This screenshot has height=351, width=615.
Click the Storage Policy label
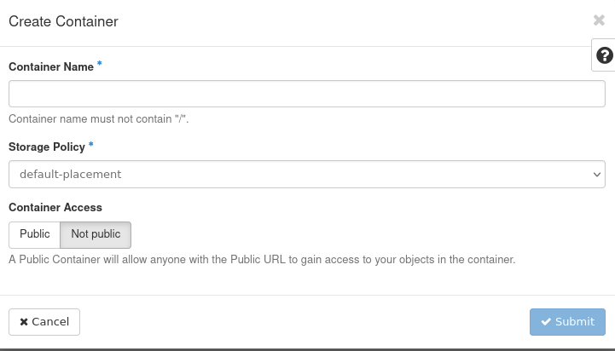point(47,147)
